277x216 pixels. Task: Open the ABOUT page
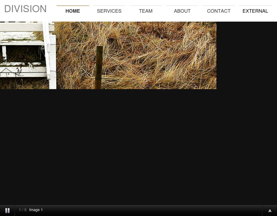tap(182, 11)
